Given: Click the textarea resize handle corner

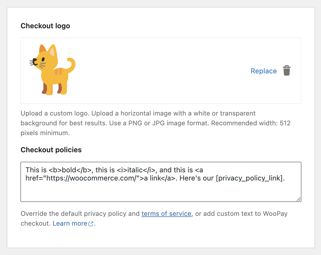Looking at the screenshot, I should coord(299,199).
